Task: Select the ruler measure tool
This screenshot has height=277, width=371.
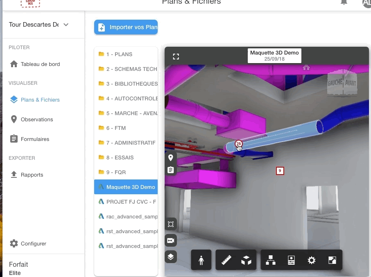Action: coord(226,260)
